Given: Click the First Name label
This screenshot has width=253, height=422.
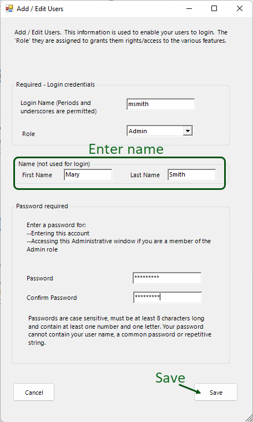Looking at the screenshot, I should [x=37, y=175].
